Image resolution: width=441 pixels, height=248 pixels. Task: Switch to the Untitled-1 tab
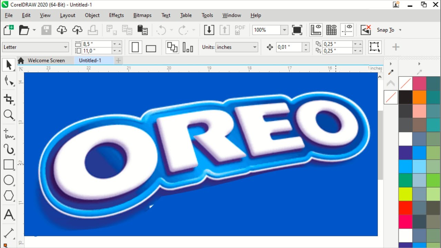click(x=90, y=60)
